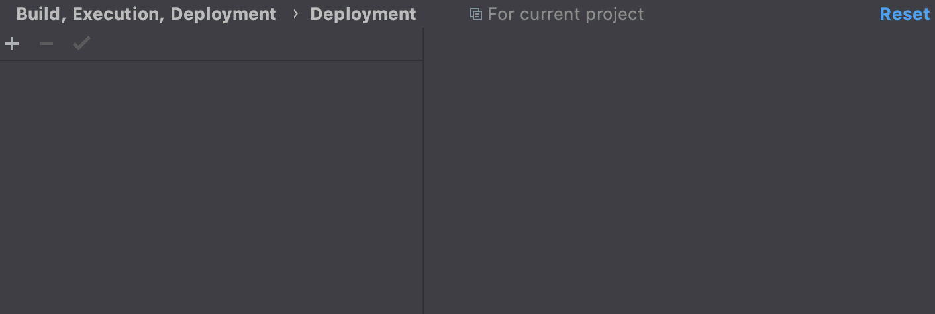This screenshot has height=314, width=935.
Task: Click the 'For current project' scope label
Action: (565, 14)
